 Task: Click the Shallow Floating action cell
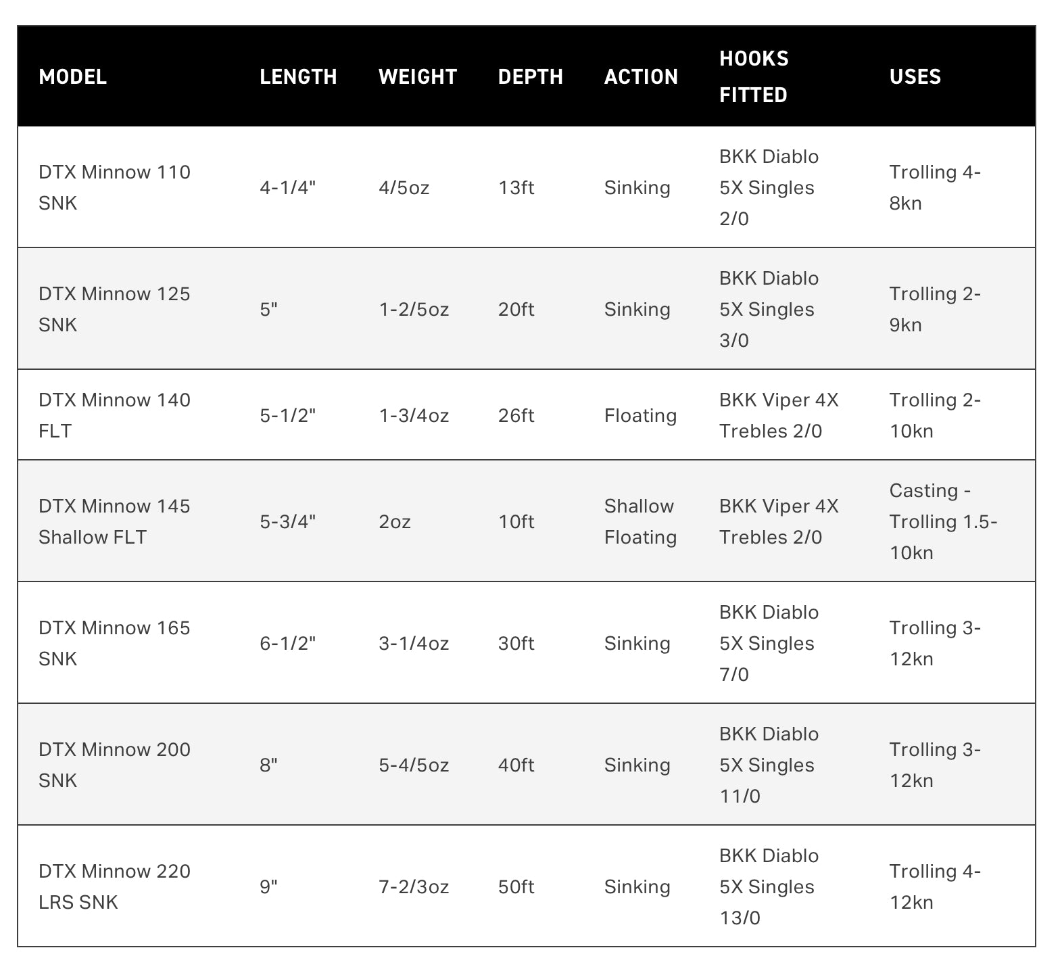[x=640, y=521]
